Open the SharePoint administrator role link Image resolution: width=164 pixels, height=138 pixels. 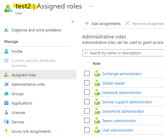point(123,111)
